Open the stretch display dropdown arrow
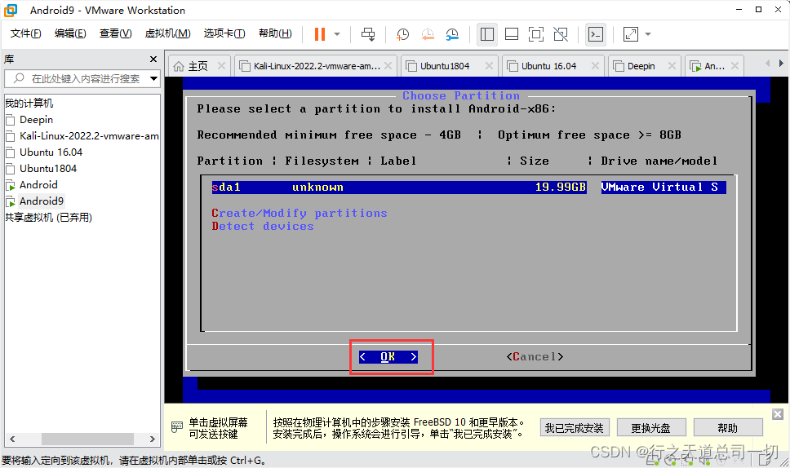 point(648,34)
